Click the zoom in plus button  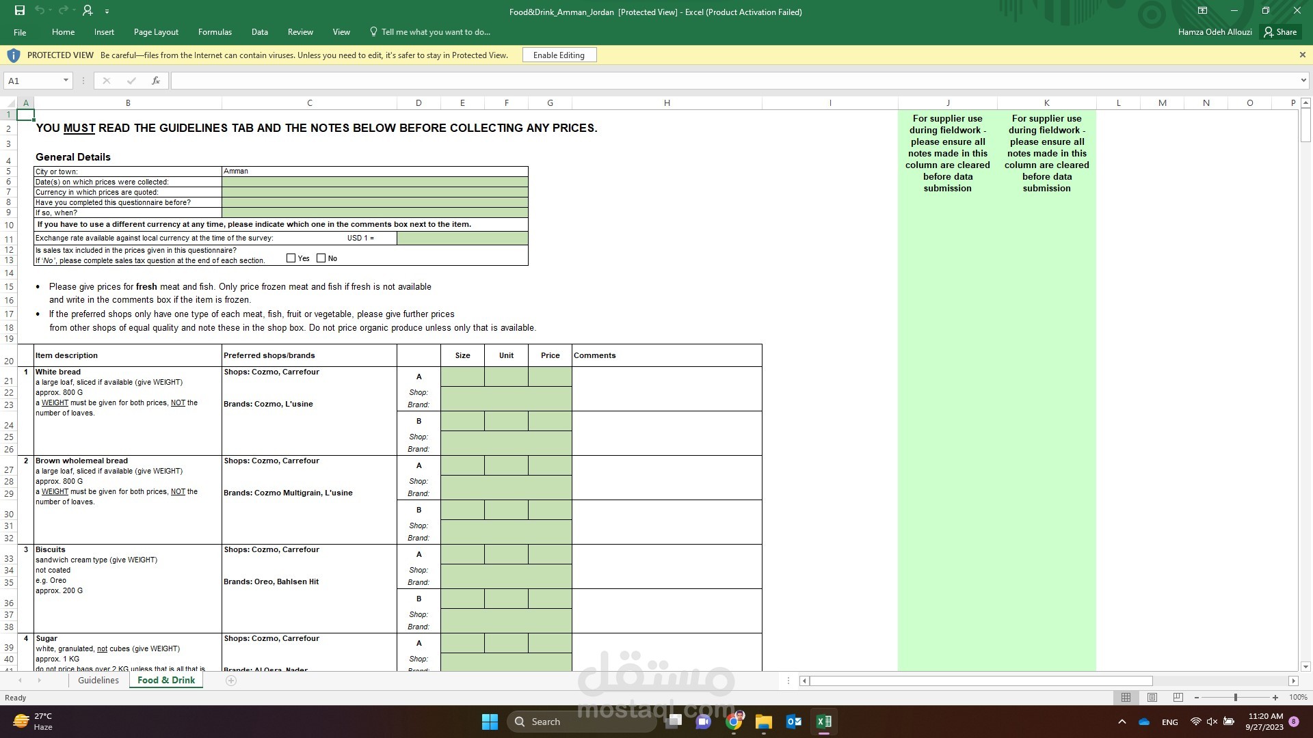click(x=1275, y=698)
